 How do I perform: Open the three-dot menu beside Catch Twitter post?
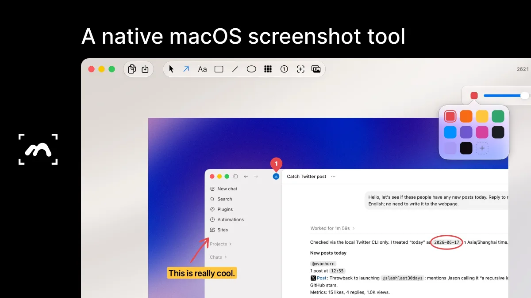[333, 177]
